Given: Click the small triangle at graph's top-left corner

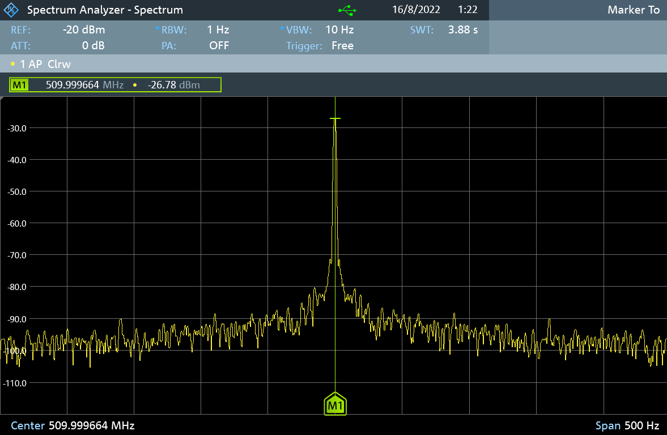Looking at the screenshot, I should pyautogui.click(x=3, y=99).
